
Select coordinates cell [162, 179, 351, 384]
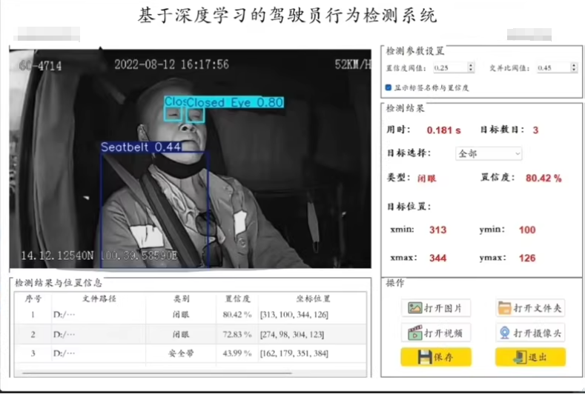[x=294, y=353]
